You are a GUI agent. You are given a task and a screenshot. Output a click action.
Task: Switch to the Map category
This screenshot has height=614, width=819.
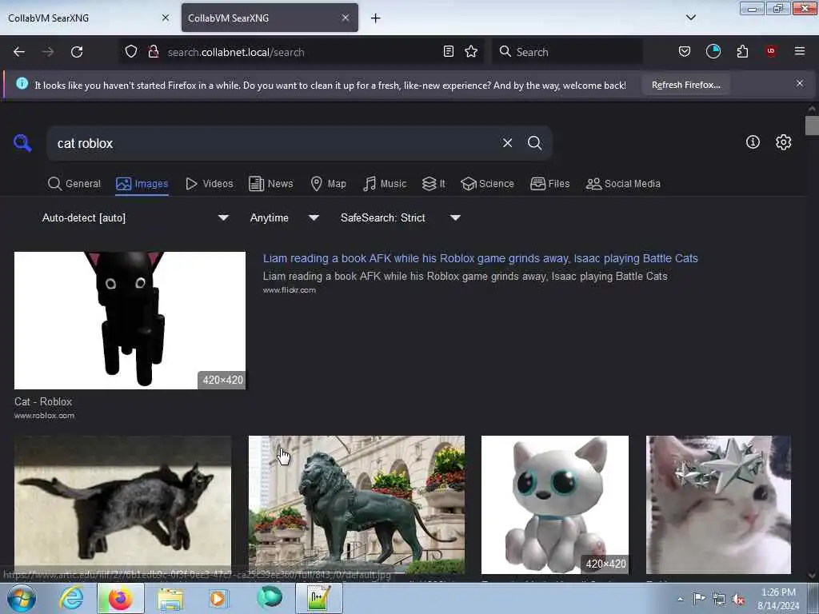pyautogui.click(x=329, y=184)
